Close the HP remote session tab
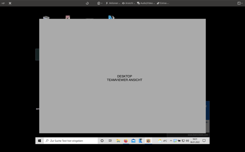Screen dimensions: 245x152 click(x=10, y=3)
